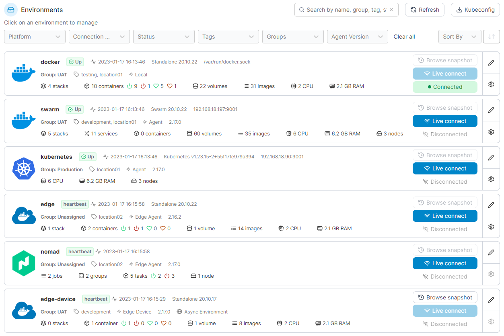
Task: Click heartbeat badge on nomad environment
Action: point(80,252)
